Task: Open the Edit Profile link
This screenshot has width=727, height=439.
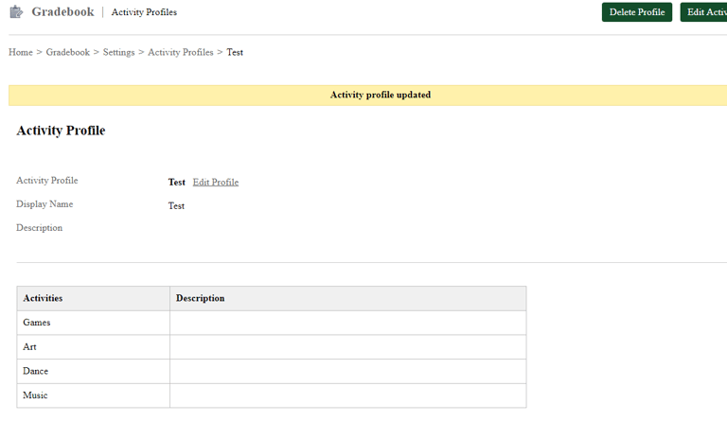Action: click(x=216, y=182)
